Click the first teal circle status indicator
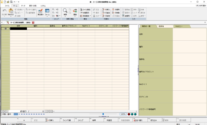207x125 pixels. 132,114
